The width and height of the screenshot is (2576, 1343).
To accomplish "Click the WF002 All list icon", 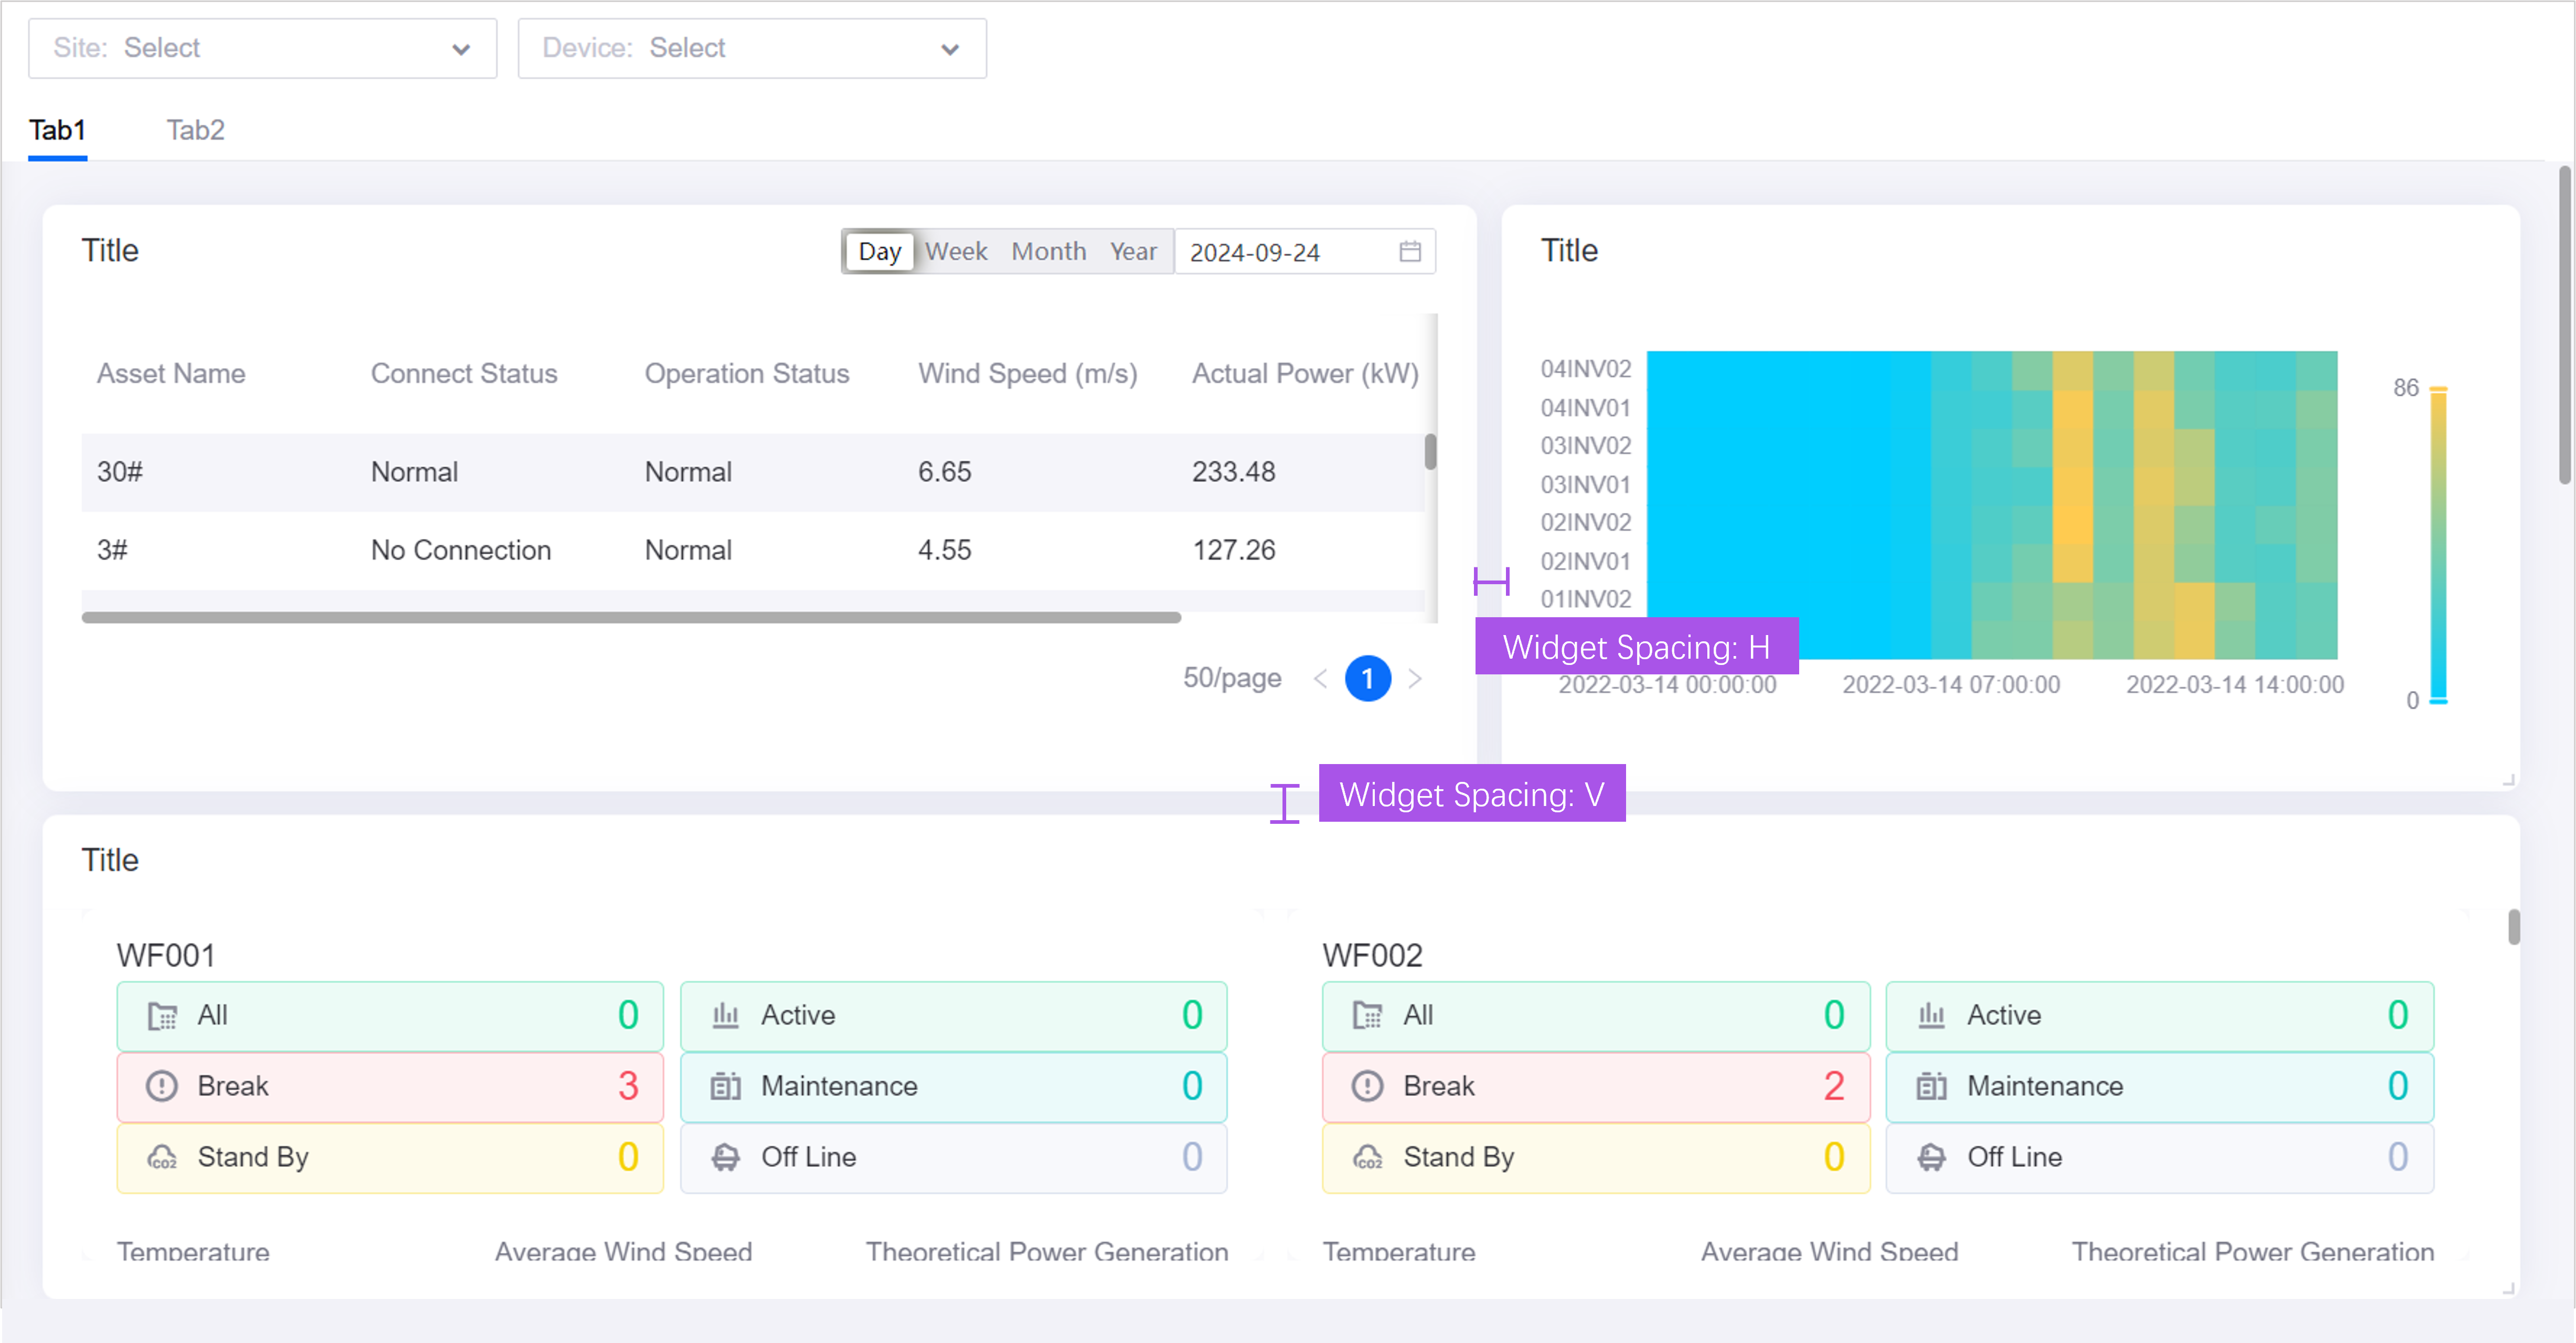I will [1367, 1015].
